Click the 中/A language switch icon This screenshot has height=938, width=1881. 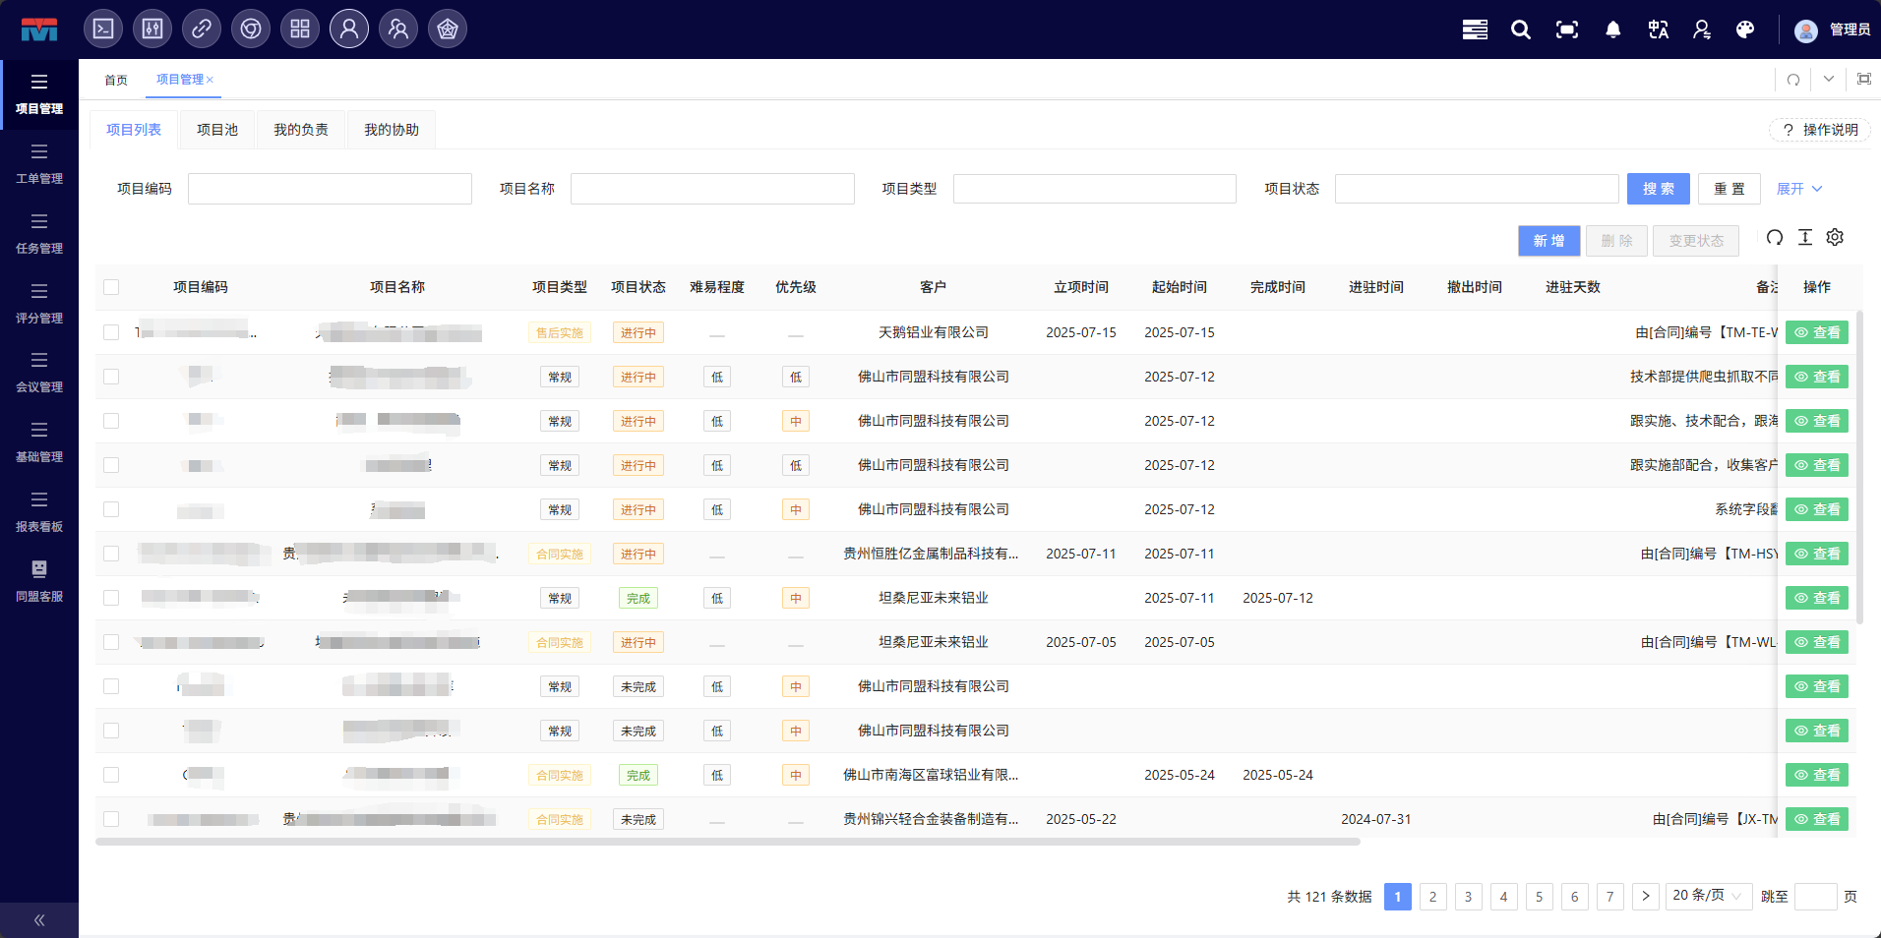(1657, 30)
